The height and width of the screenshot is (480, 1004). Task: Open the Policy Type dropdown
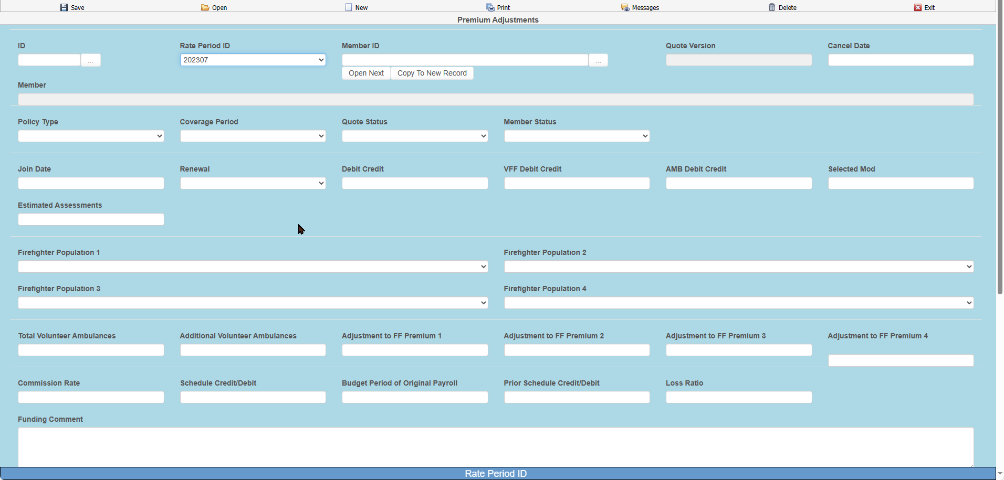pos(91,136)
